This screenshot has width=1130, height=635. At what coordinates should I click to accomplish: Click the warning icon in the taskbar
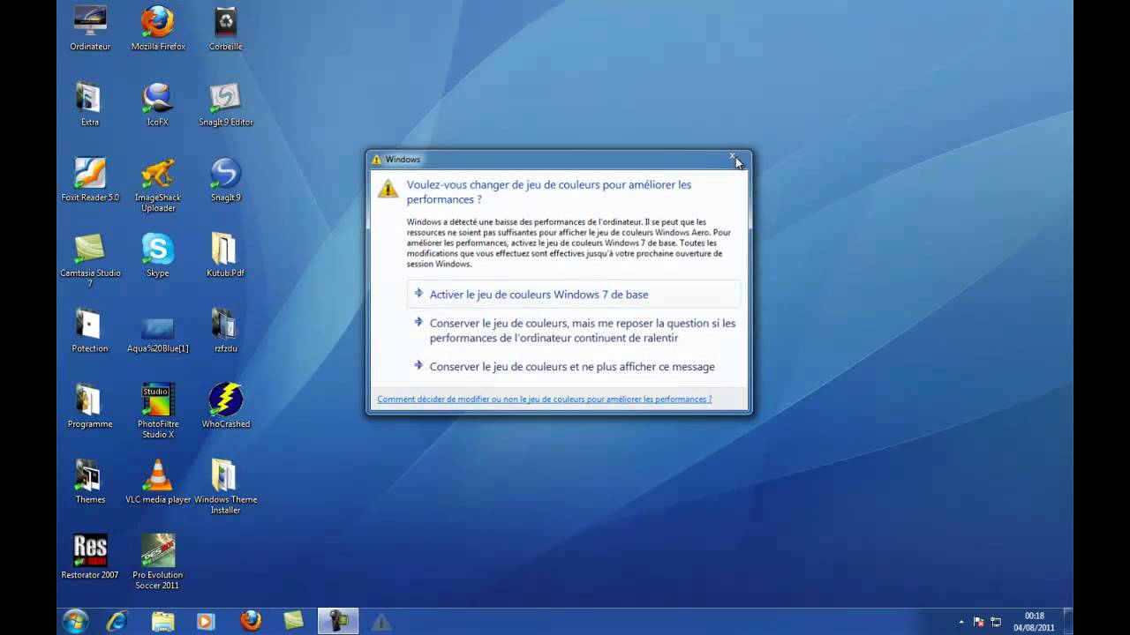pos(381,622)
